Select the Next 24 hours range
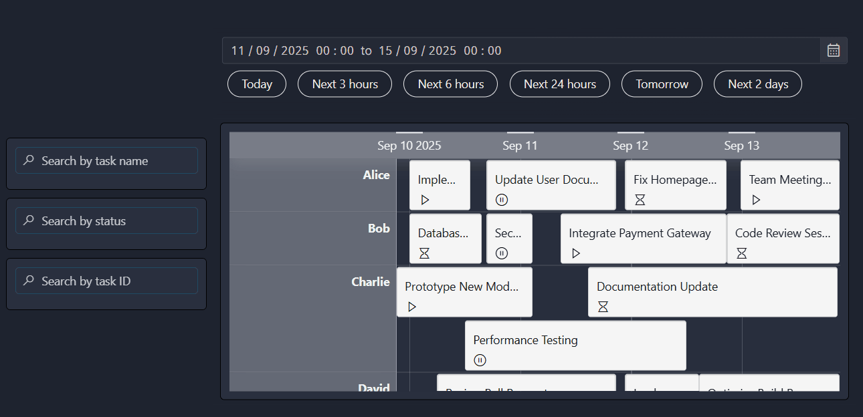 point(559,84)
